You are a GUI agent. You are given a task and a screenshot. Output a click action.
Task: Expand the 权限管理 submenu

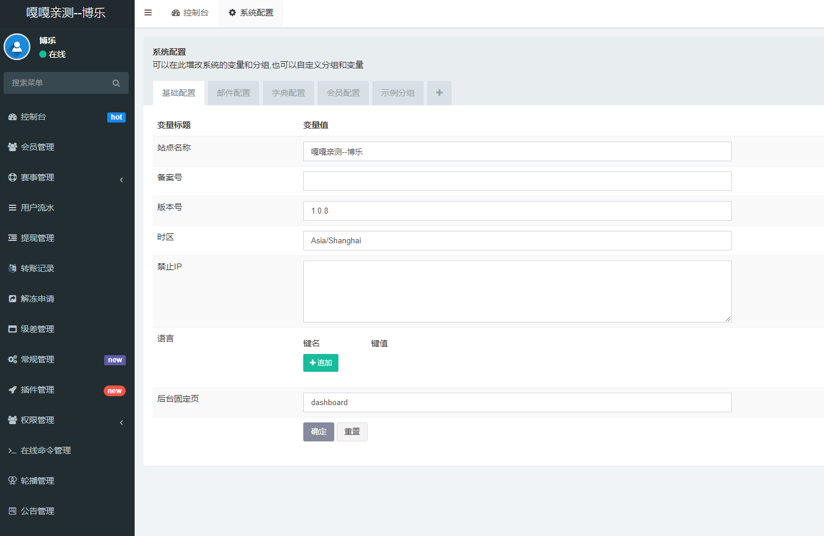point(37,420)
